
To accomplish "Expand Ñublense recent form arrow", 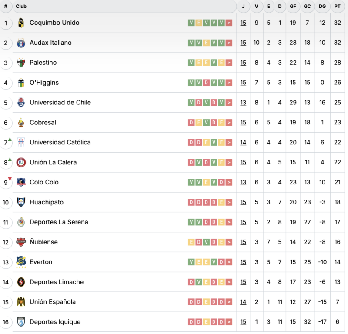I will pyautogui.click(x=229, y=242).
